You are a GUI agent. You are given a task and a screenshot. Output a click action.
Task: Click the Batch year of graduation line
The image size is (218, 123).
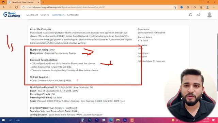click(54, 91)
